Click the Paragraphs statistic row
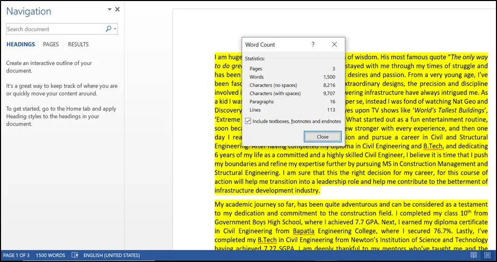497x262 pixels. coord(292,101)
